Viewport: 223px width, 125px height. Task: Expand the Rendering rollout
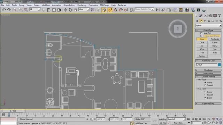pyautogui.click(x=208, y=70)
